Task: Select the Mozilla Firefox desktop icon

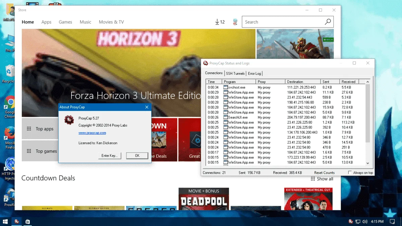Action: pyautogui.click(x=10, y=138)
